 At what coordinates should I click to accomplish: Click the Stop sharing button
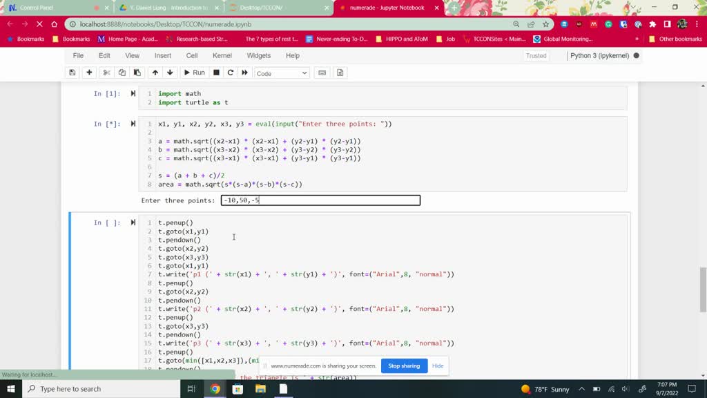pyautogui.click(x=404, y=366)
